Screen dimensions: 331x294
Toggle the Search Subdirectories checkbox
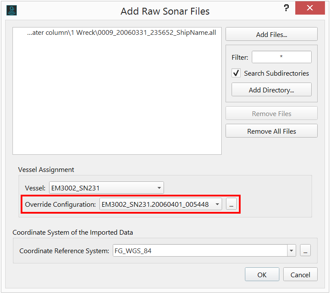pyautogui.click(x=236, y=73)
